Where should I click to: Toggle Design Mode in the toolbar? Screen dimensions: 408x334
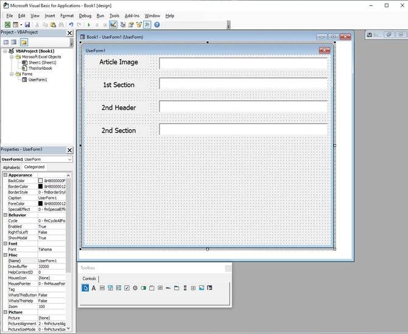pyautogui.click(x=113, y=25)
